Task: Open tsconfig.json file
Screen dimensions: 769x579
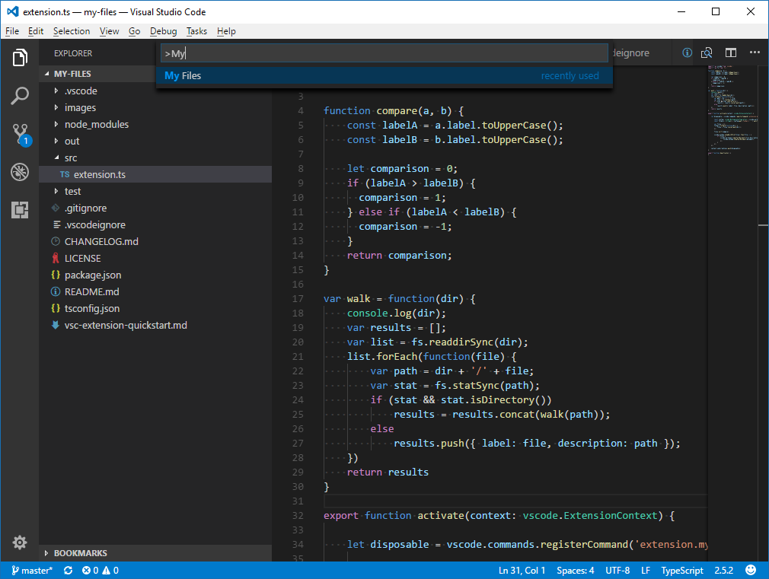Action: point(155,308)
